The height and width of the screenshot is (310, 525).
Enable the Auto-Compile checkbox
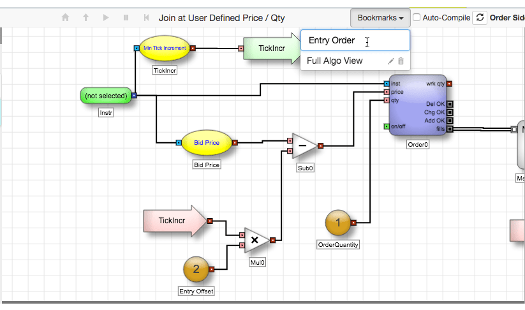[x=416, y=17]
